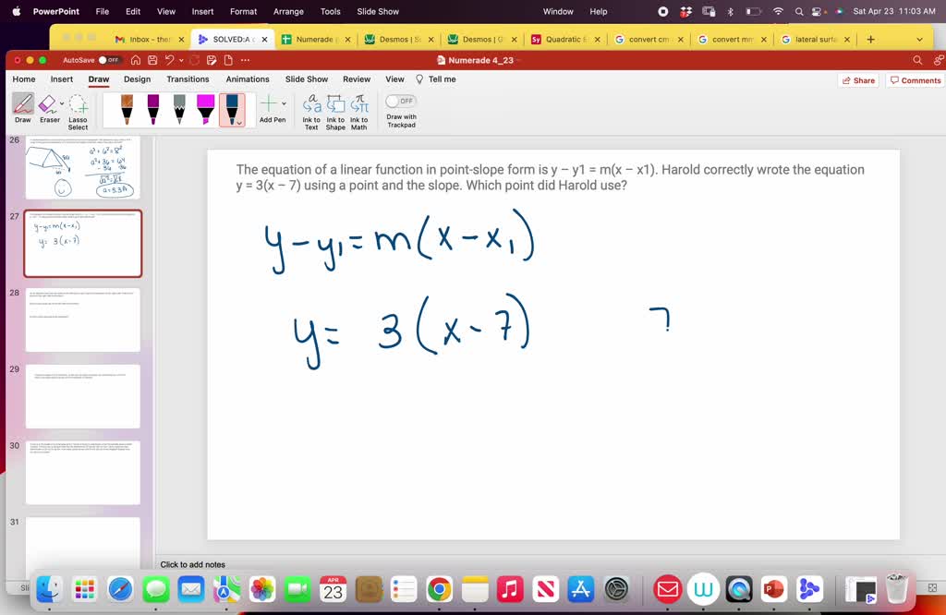Click the Share button
946x615 pixels.
(857, 79)
